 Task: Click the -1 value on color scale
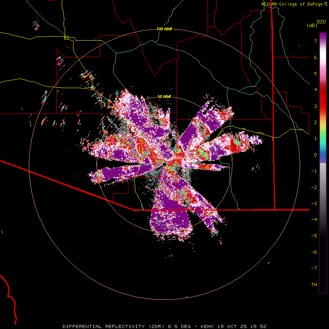pos(314,171)
